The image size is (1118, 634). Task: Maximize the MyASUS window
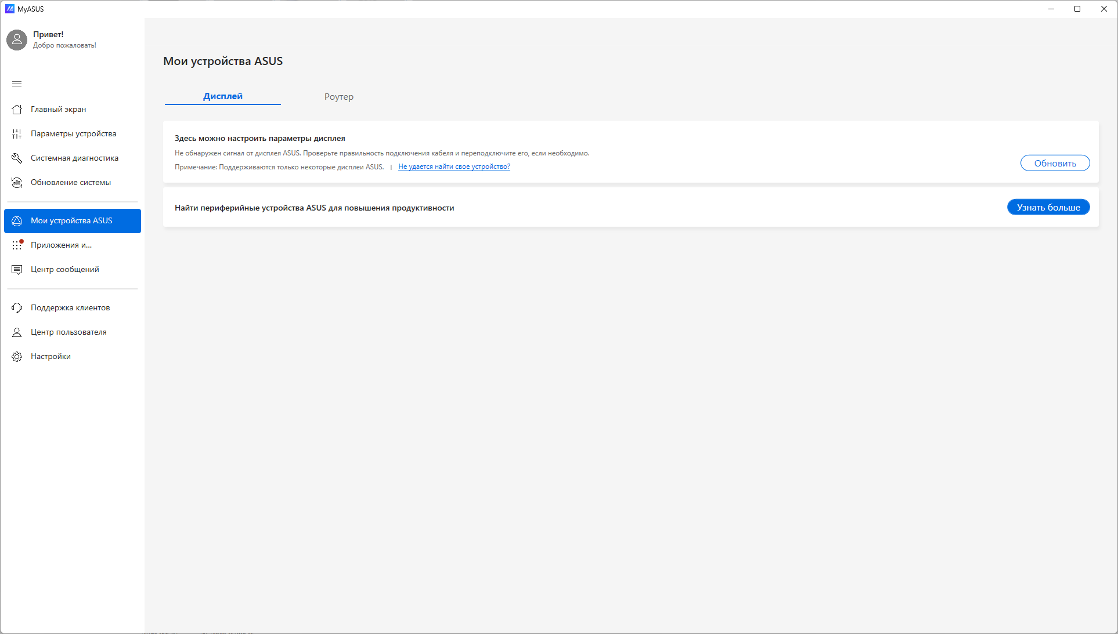1077,9
